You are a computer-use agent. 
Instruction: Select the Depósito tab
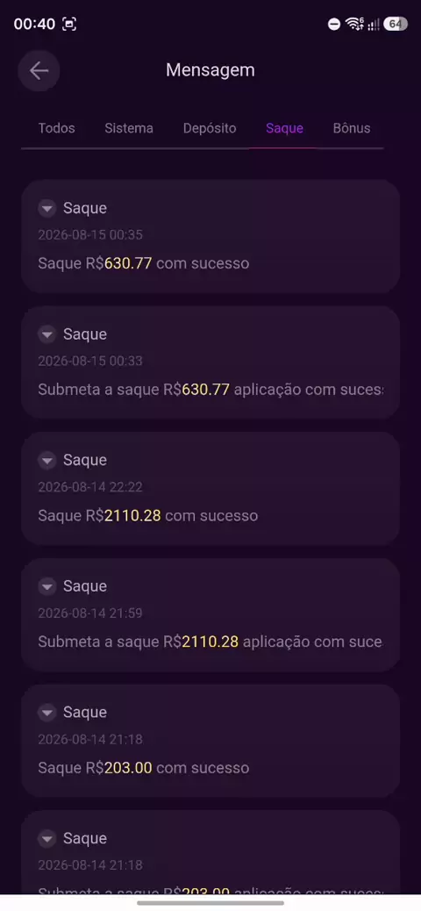210,128
